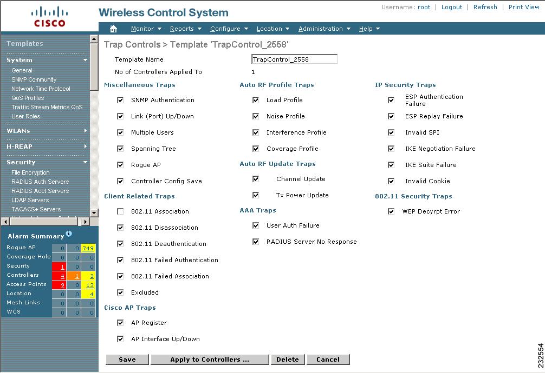Select RADIUS Acct Servers
The height and width of the screenshot is (373, 545).
tap(40, 191)
